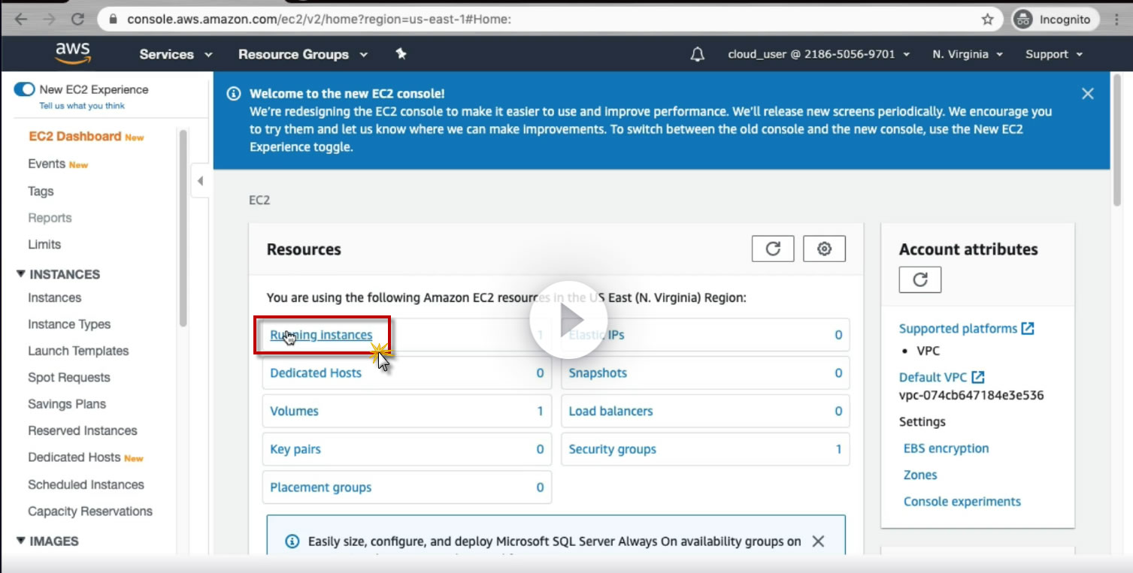Click the Load balancers resource link
1133x573 pixels.
coord(610,411)
